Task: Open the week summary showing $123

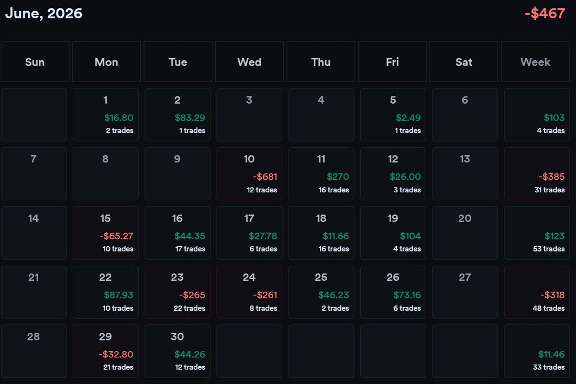Action: [537, 233]
